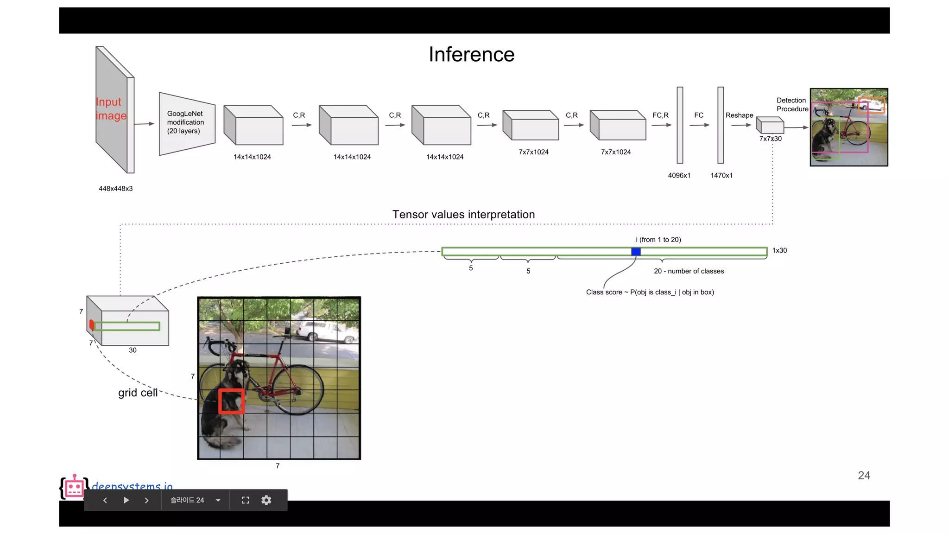The width and height of the screenshot is (949, 534).
Task: Click the blue class score square
Action: [x=636, y=252]
